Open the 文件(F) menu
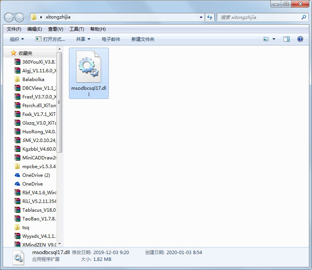This screenshot has width=312, height=270. tap(14, 29)
